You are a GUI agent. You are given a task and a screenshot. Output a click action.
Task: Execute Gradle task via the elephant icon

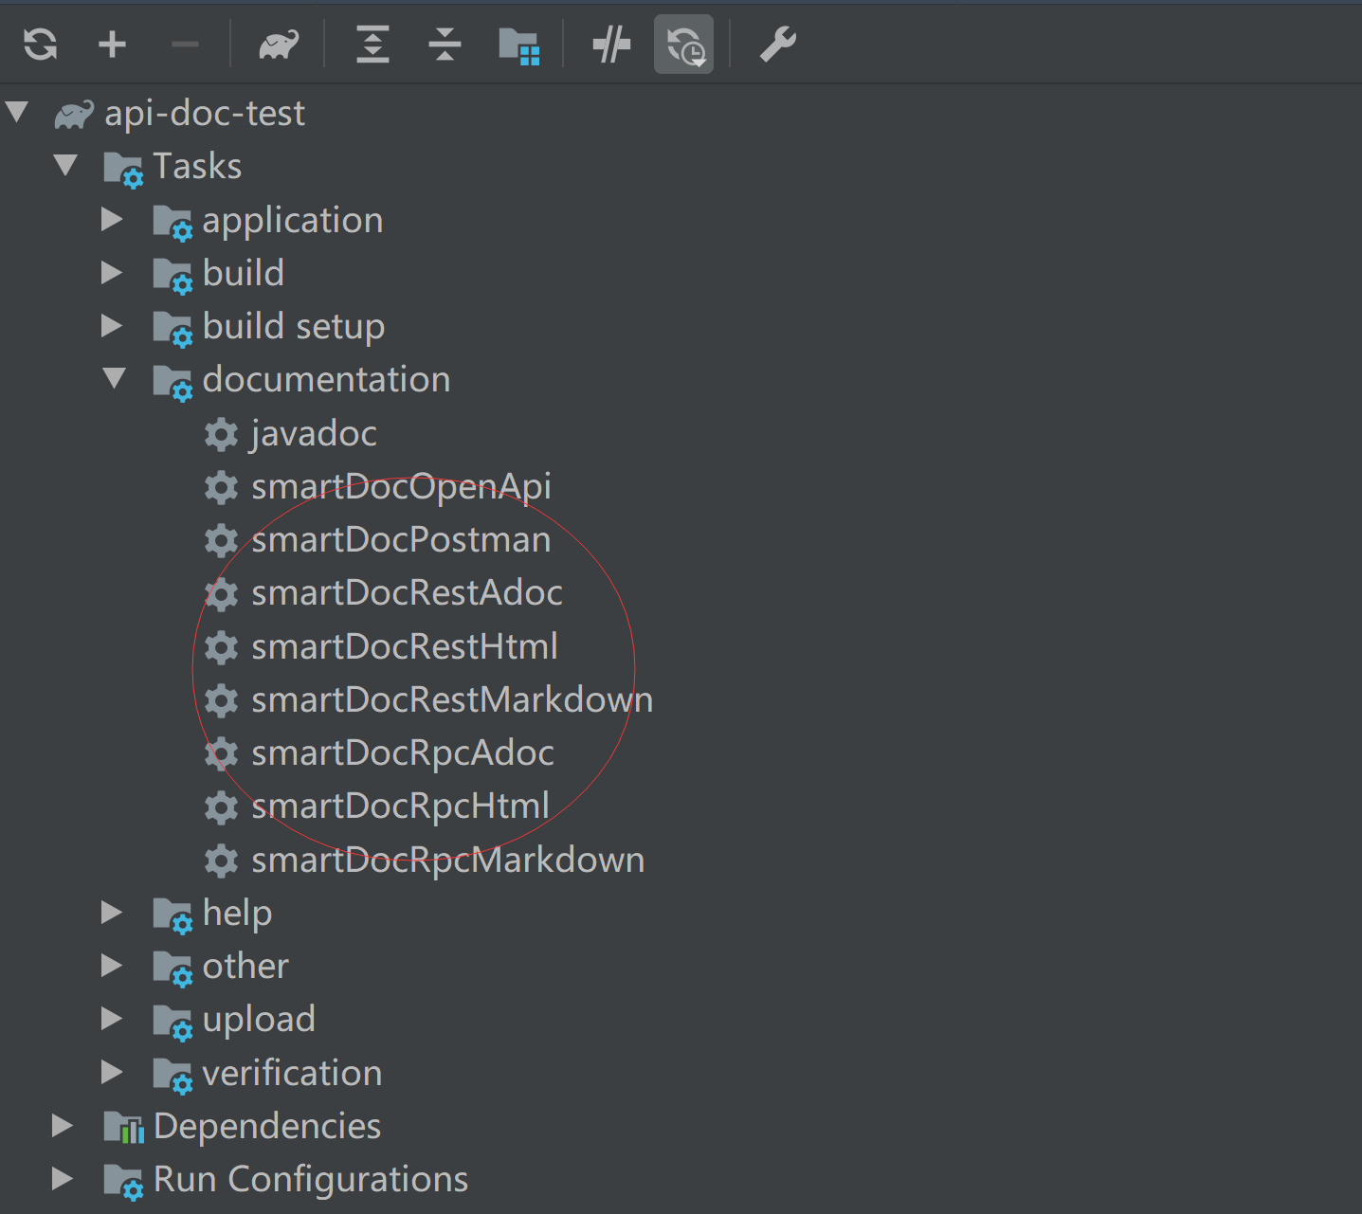pyautogui.click(x=279, y=45)
